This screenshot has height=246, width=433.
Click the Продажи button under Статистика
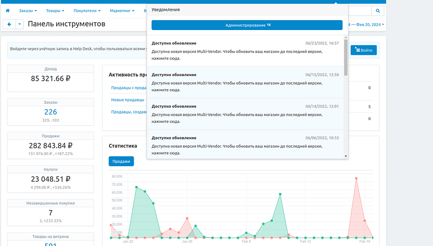(121, 161)
